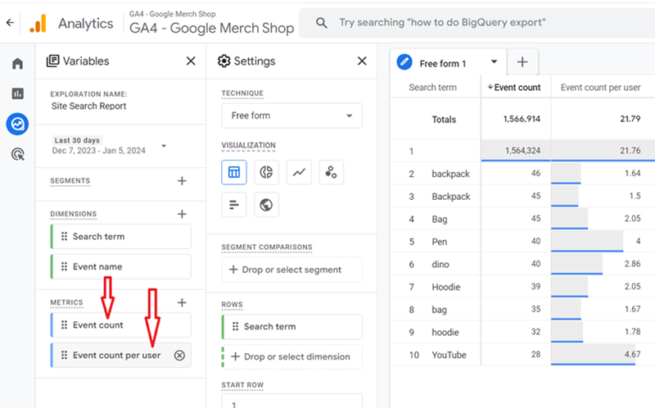This screenshot has width=655, height=408.
Task: Select Scatter plot visualization icon
Action: (x=332, y=172)
